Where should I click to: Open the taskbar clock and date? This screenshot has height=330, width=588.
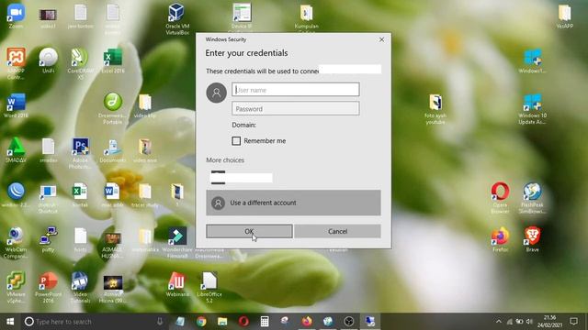[x=549, y=322]
